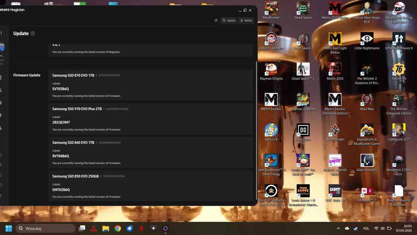Image resolution: width=417 pixels, height=235 pixels.
Task: Select the War Thunder desktop icon
Action: pos(335,132)
